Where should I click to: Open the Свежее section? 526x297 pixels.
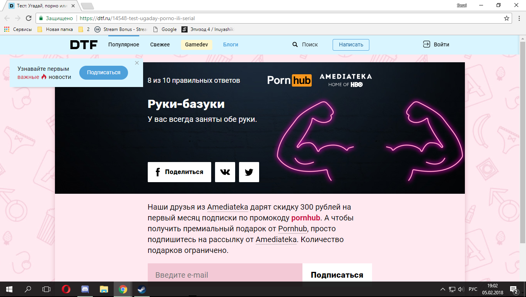click(160, 44)
